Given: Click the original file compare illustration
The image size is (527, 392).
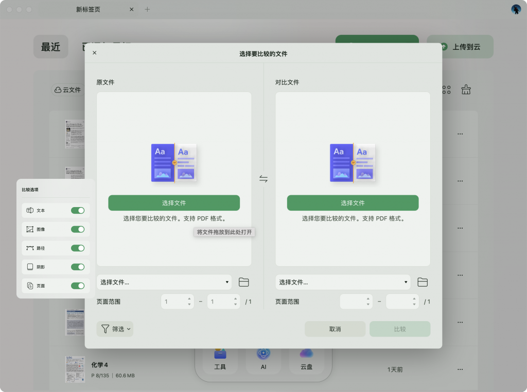Looking at the screenshot, I should (x=174, y=163).
